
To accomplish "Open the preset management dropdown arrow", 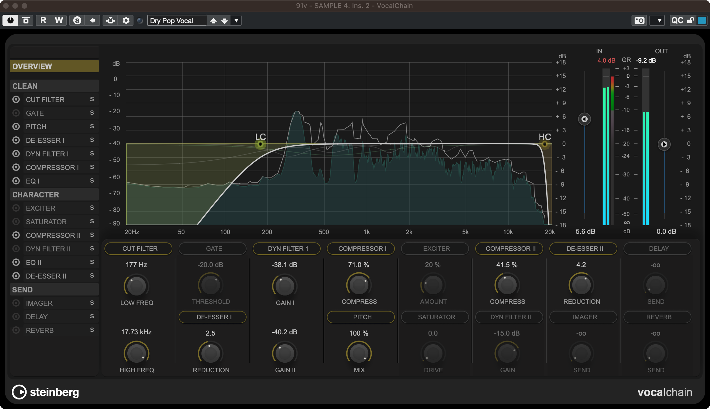I will coord(236,21).
